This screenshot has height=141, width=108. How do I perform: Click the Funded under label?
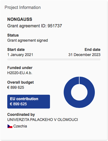20,68
